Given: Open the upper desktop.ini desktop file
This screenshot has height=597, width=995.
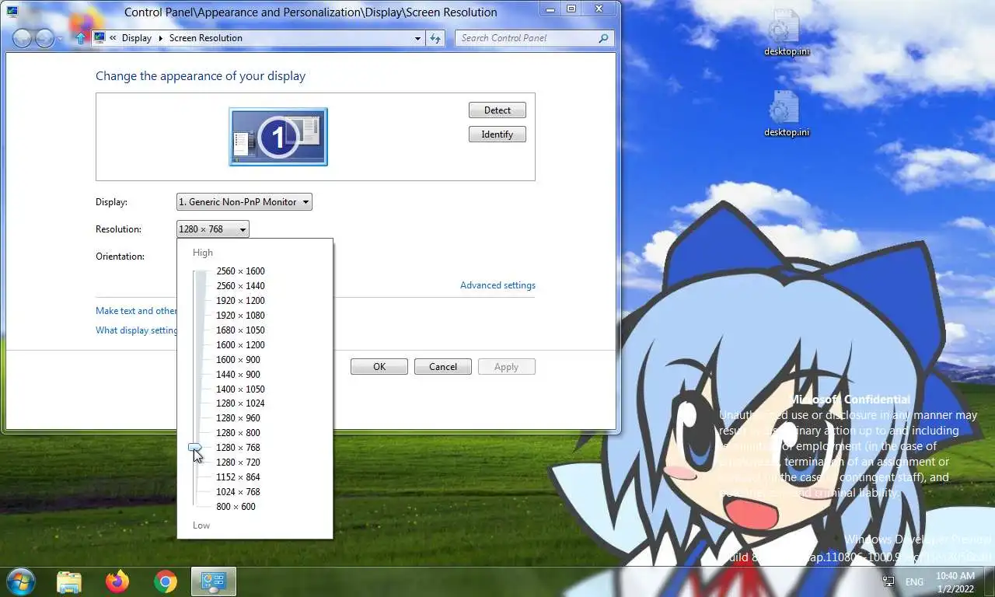Looking at the screenshot, I should (786, 33).
